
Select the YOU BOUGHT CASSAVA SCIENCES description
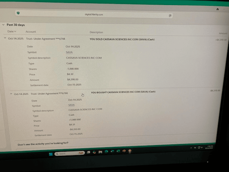pyautogui.click(x=123, y=92)
